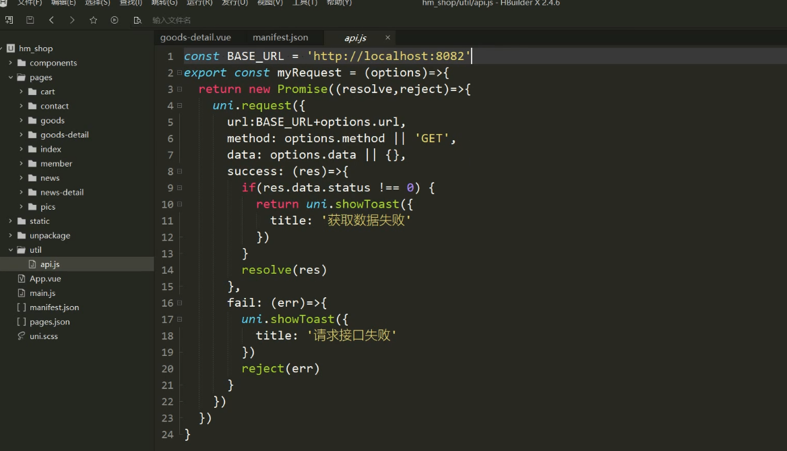Expand the news folder arrow
Screen dimensions: 787x451
(21, 178)
